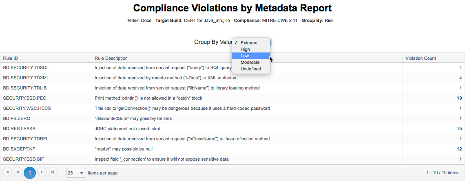
Task: Open the items per page dropdown
Action: [76, 173]
